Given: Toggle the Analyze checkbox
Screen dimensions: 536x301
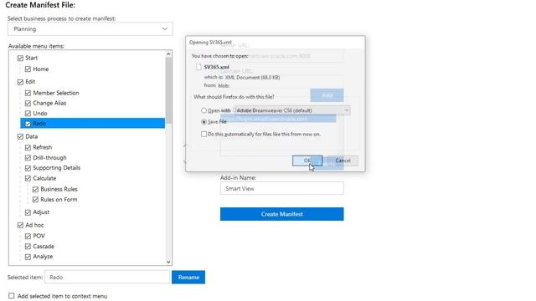Looking at the screenshot, I should pos(28,257).
